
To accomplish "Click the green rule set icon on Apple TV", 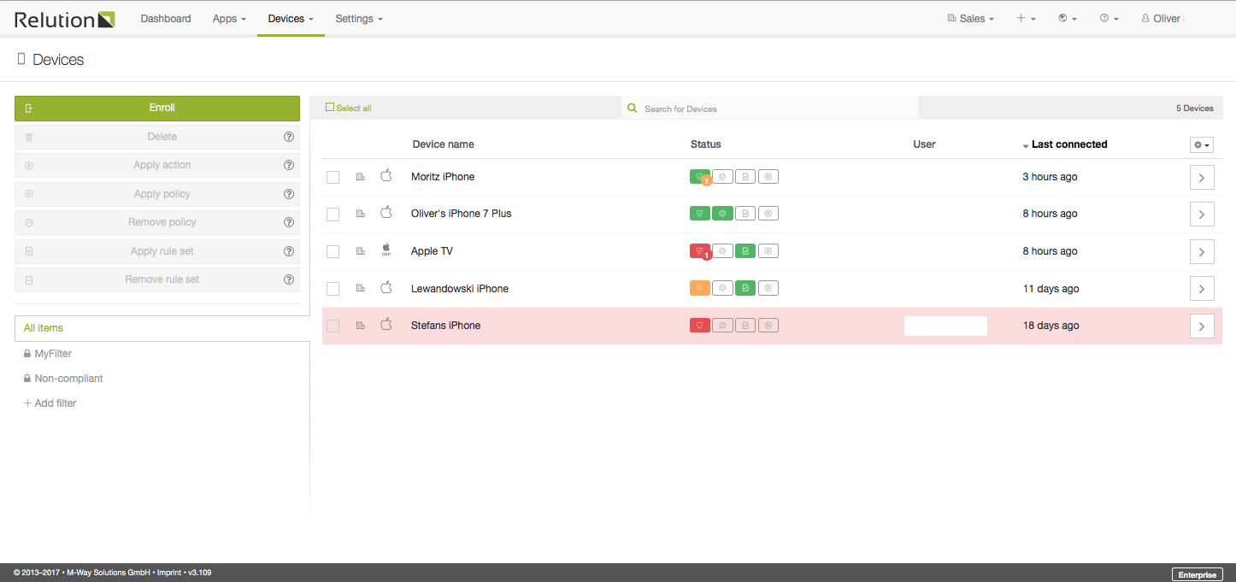I will [x=745, y=251].
